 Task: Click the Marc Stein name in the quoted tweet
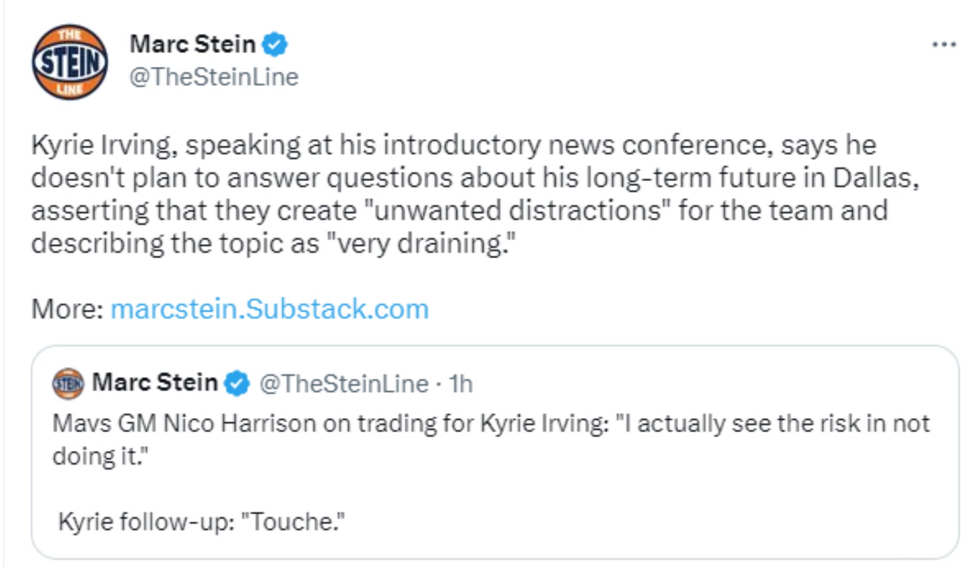point(155,382)
